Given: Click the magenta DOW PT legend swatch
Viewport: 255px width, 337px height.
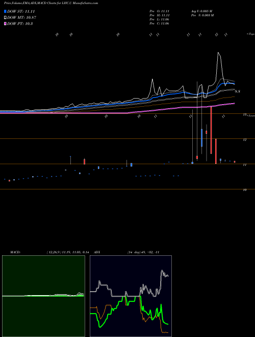Looking at the screenshot, I should tap(6, 23).
